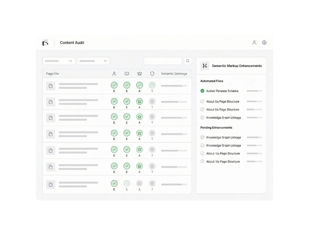Sort by the book column header icon
The image size is (309, 232).
coord(127,73)
